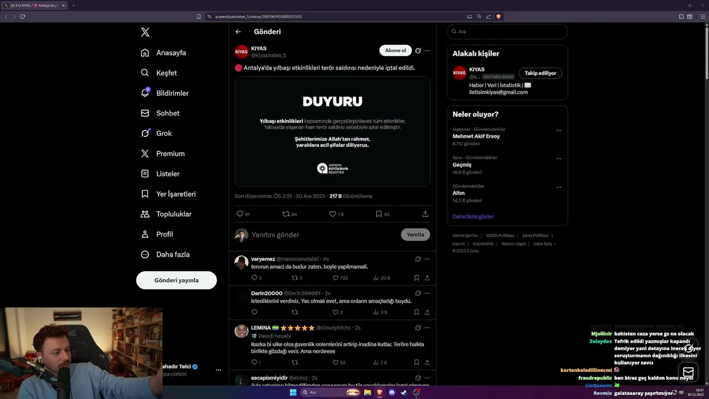This screenshot has width=709, height=399.
Task: Open more options on escapismiyidir's reply
Action: (x=427, y=377)
